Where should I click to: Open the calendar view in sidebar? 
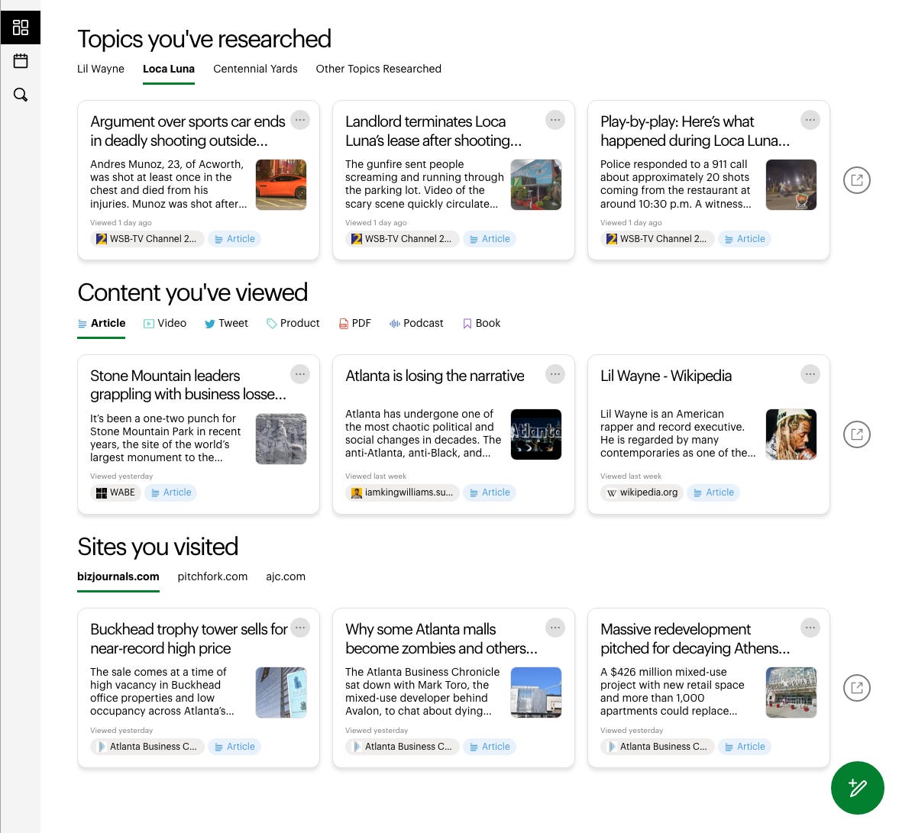coord(21,61)
